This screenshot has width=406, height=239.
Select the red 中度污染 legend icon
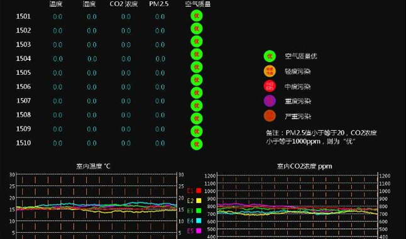pyautogui.click(x=270, y=86)
